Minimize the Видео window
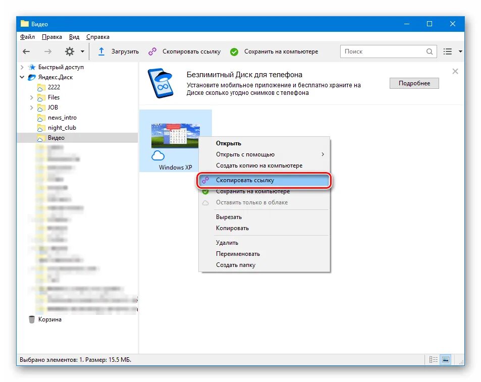The image size is (481, 382). click(x=407, y=24)
